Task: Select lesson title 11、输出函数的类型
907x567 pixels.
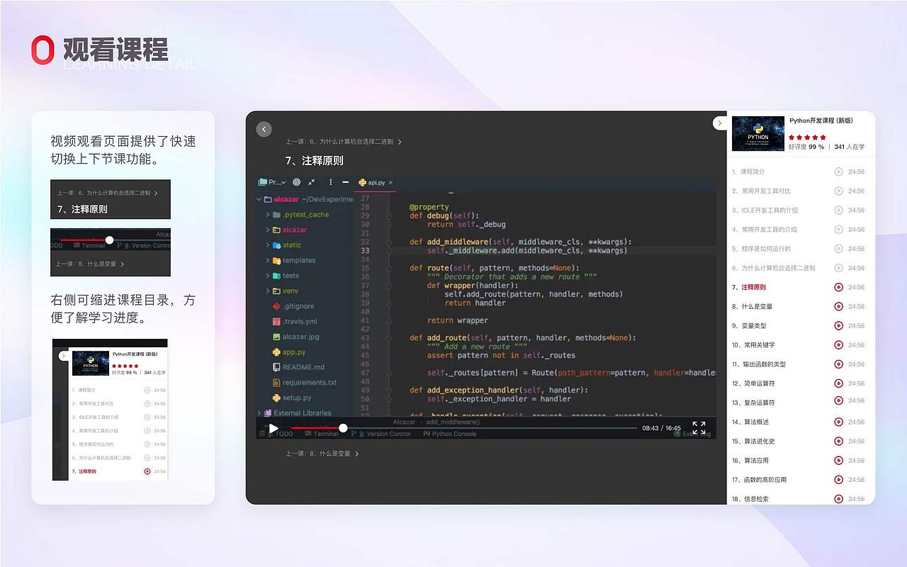Action: [759, 364]
